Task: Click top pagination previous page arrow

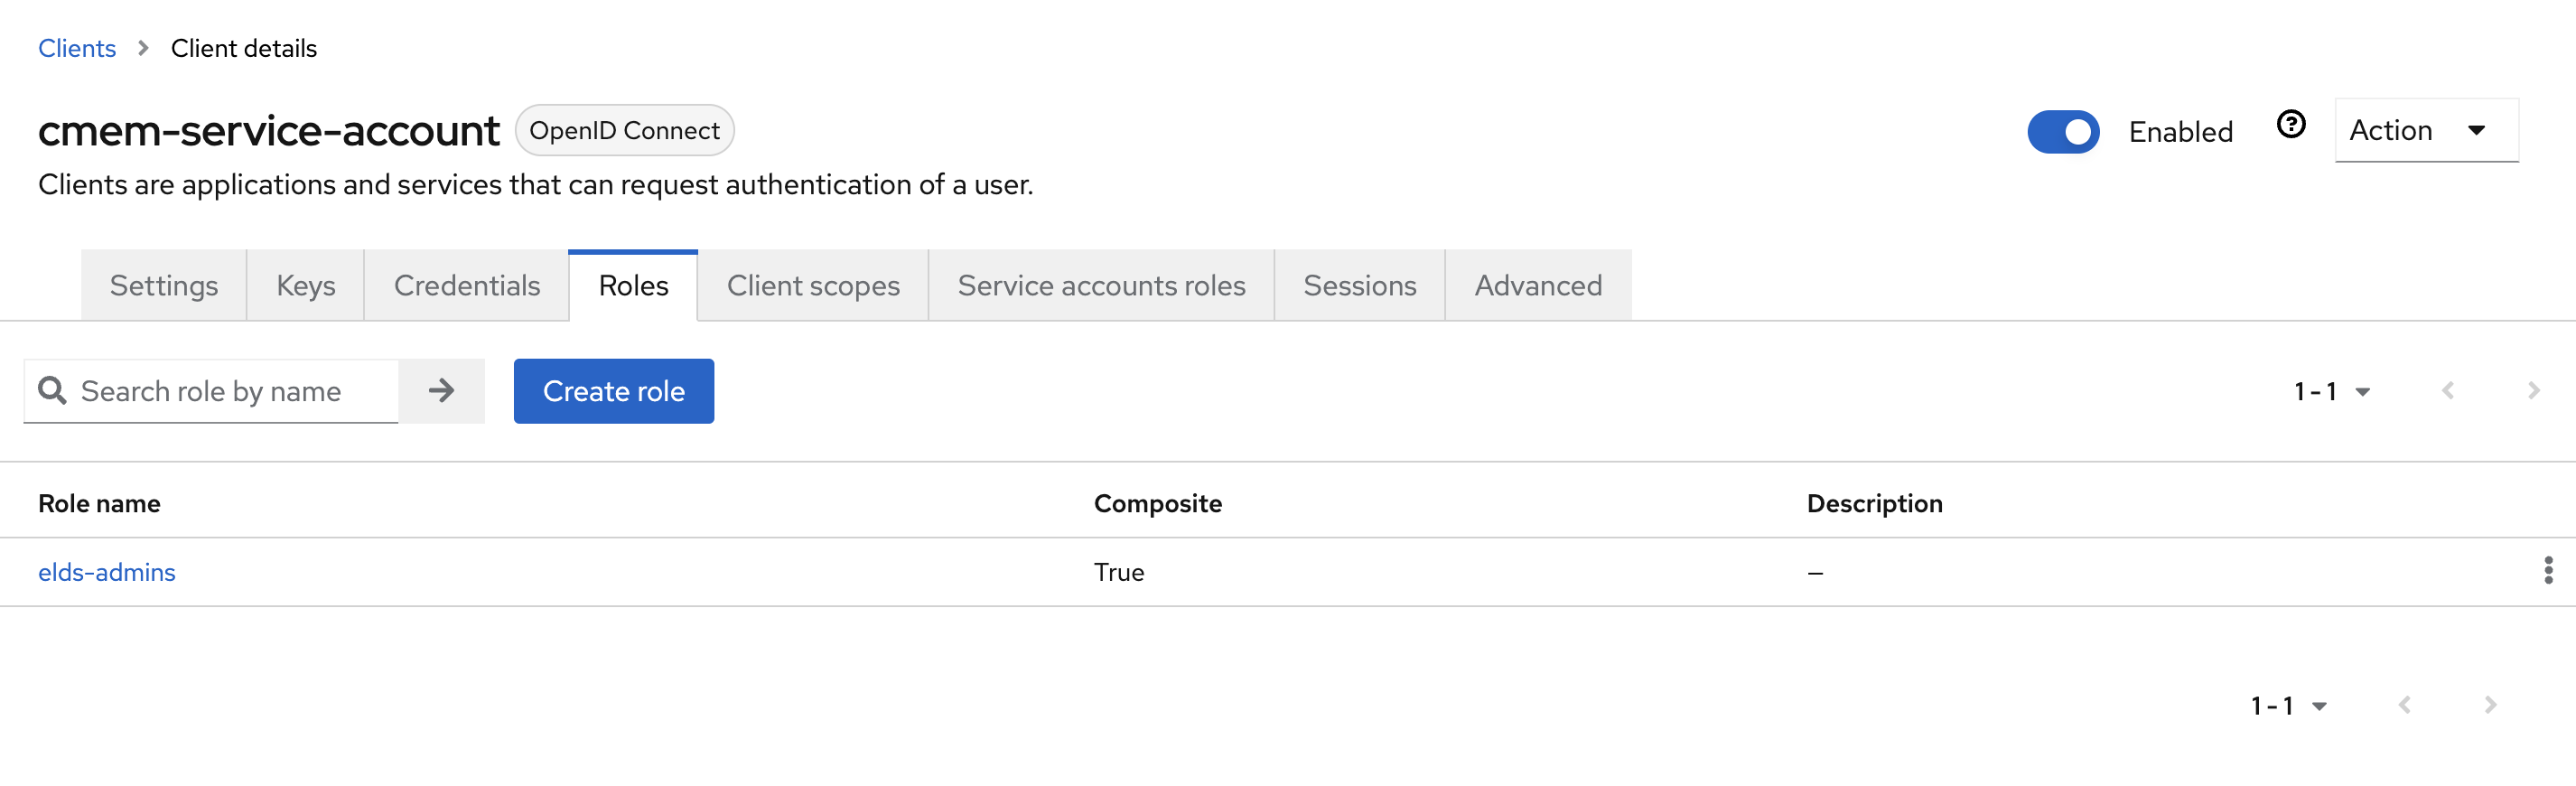Action: click(x=2447, y=391)
